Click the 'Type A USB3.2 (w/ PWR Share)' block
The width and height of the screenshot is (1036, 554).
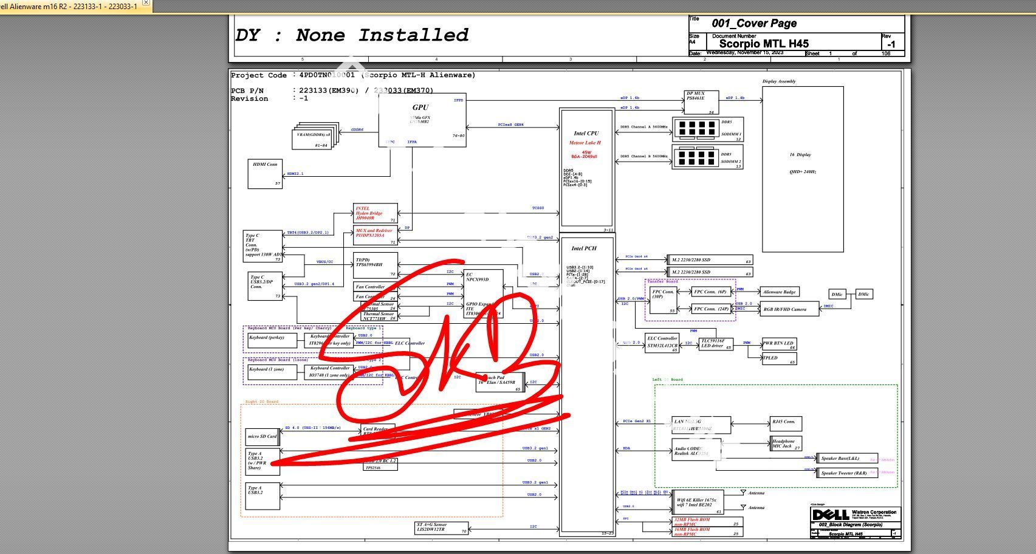click(x=262, y=462)
